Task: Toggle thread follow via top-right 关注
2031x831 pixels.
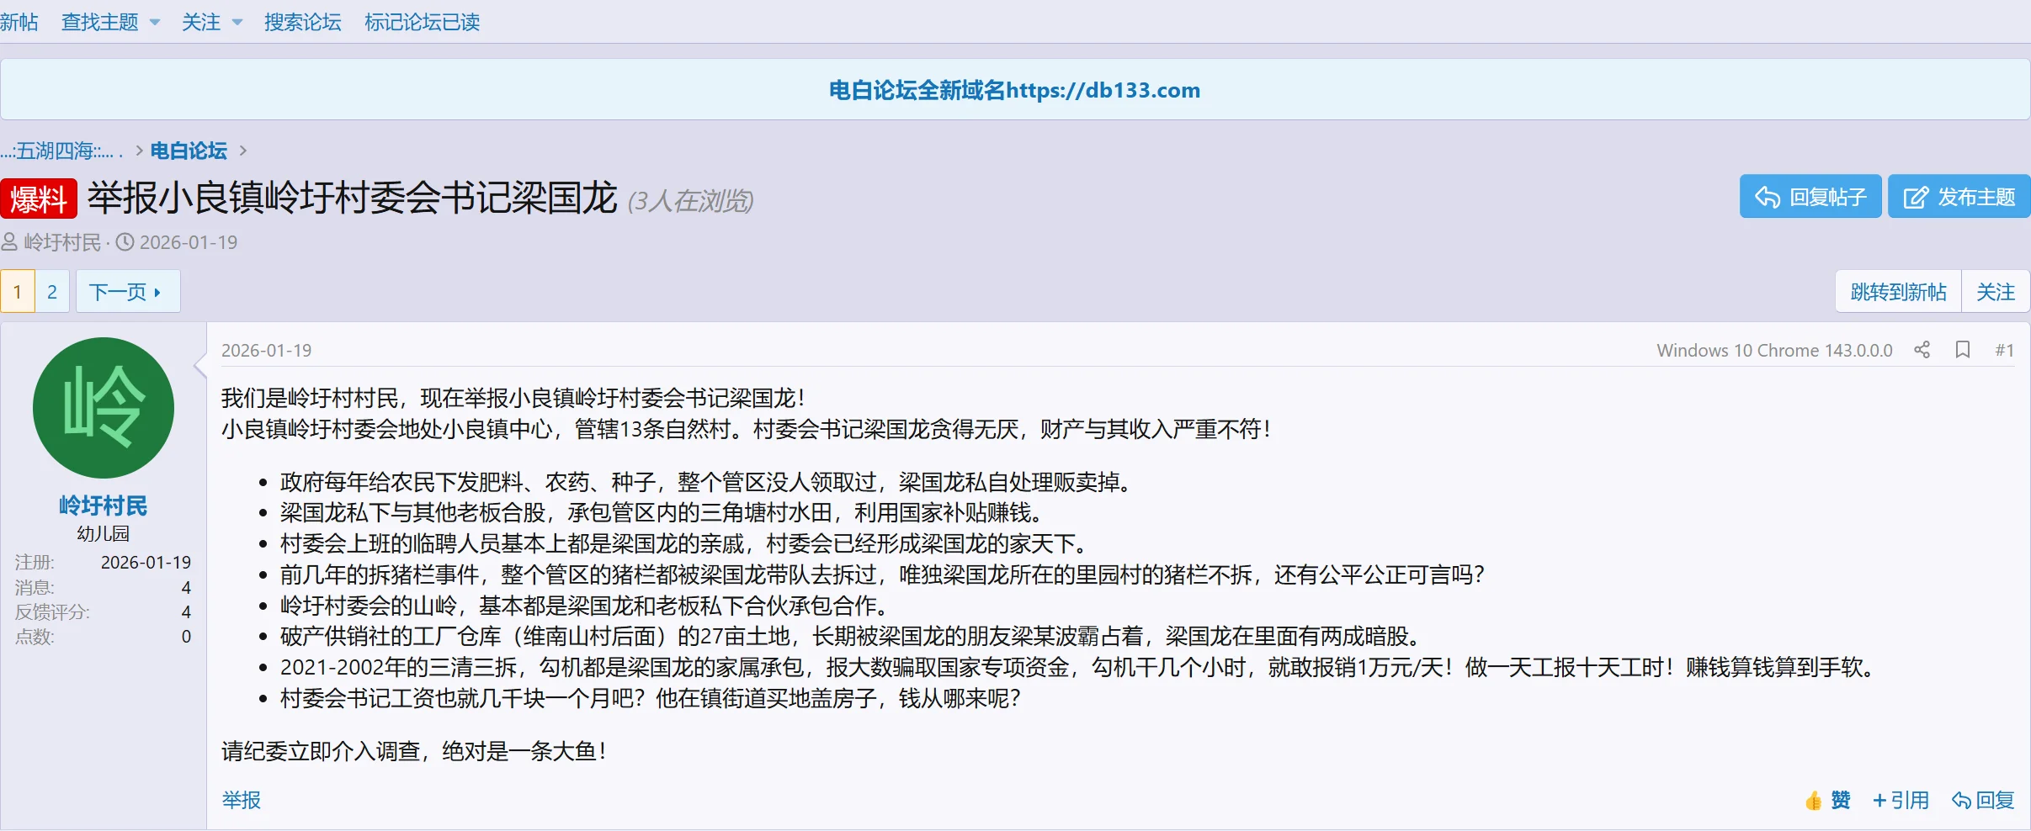Action: click(1996, 290)
